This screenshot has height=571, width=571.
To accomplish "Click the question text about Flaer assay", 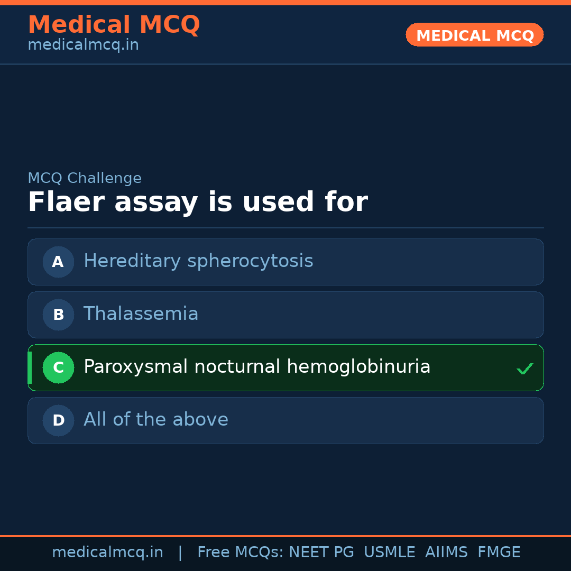I will point(197,202).
